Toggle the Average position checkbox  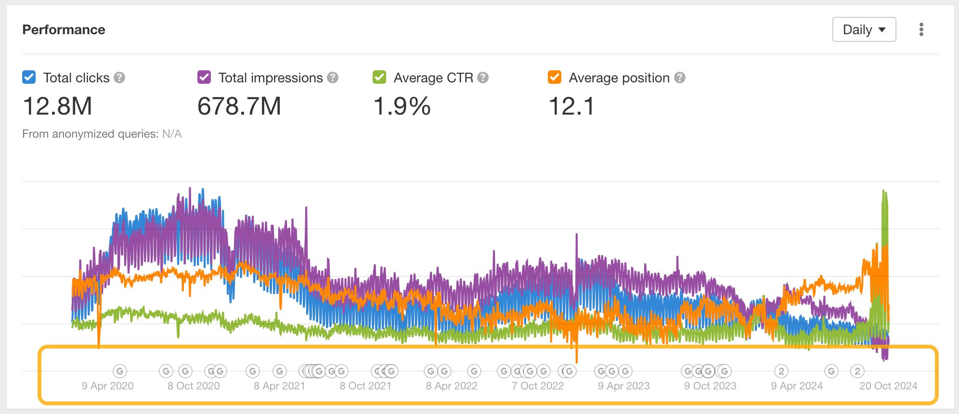(x=555, y=78)
